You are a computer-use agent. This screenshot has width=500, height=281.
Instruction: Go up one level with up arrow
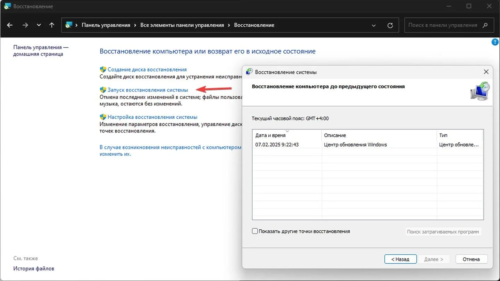point(52,25)
